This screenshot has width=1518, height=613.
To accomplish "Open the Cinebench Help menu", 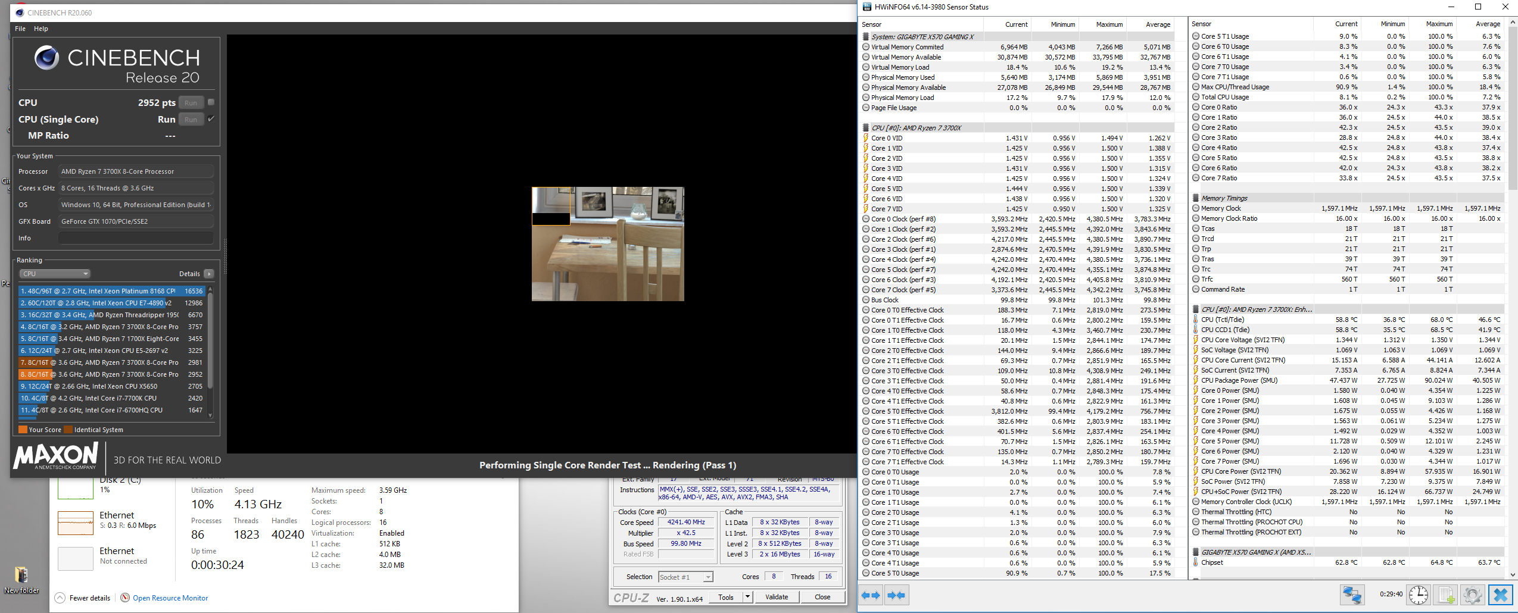I will (41, 29).
